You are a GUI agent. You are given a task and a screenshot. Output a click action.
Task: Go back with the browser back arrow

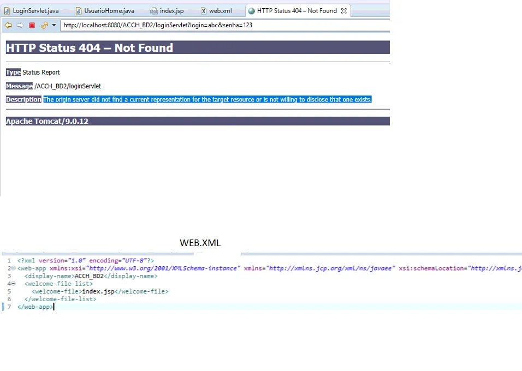[x=8, y=25]
